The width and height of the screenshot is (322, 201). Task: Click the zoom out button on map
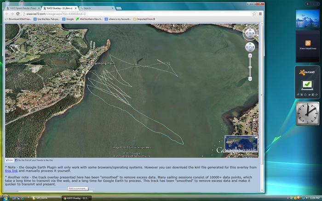click(250, 78)
